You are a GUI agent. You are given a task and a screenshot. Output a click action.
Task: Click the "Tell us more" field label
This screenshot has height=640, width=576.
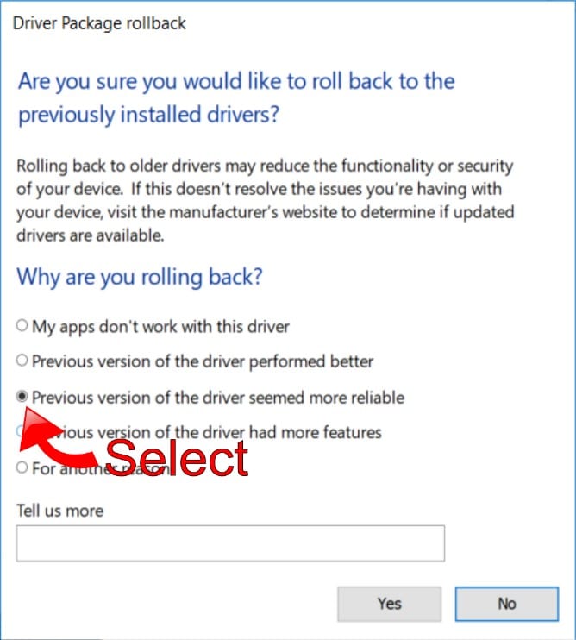60,511
